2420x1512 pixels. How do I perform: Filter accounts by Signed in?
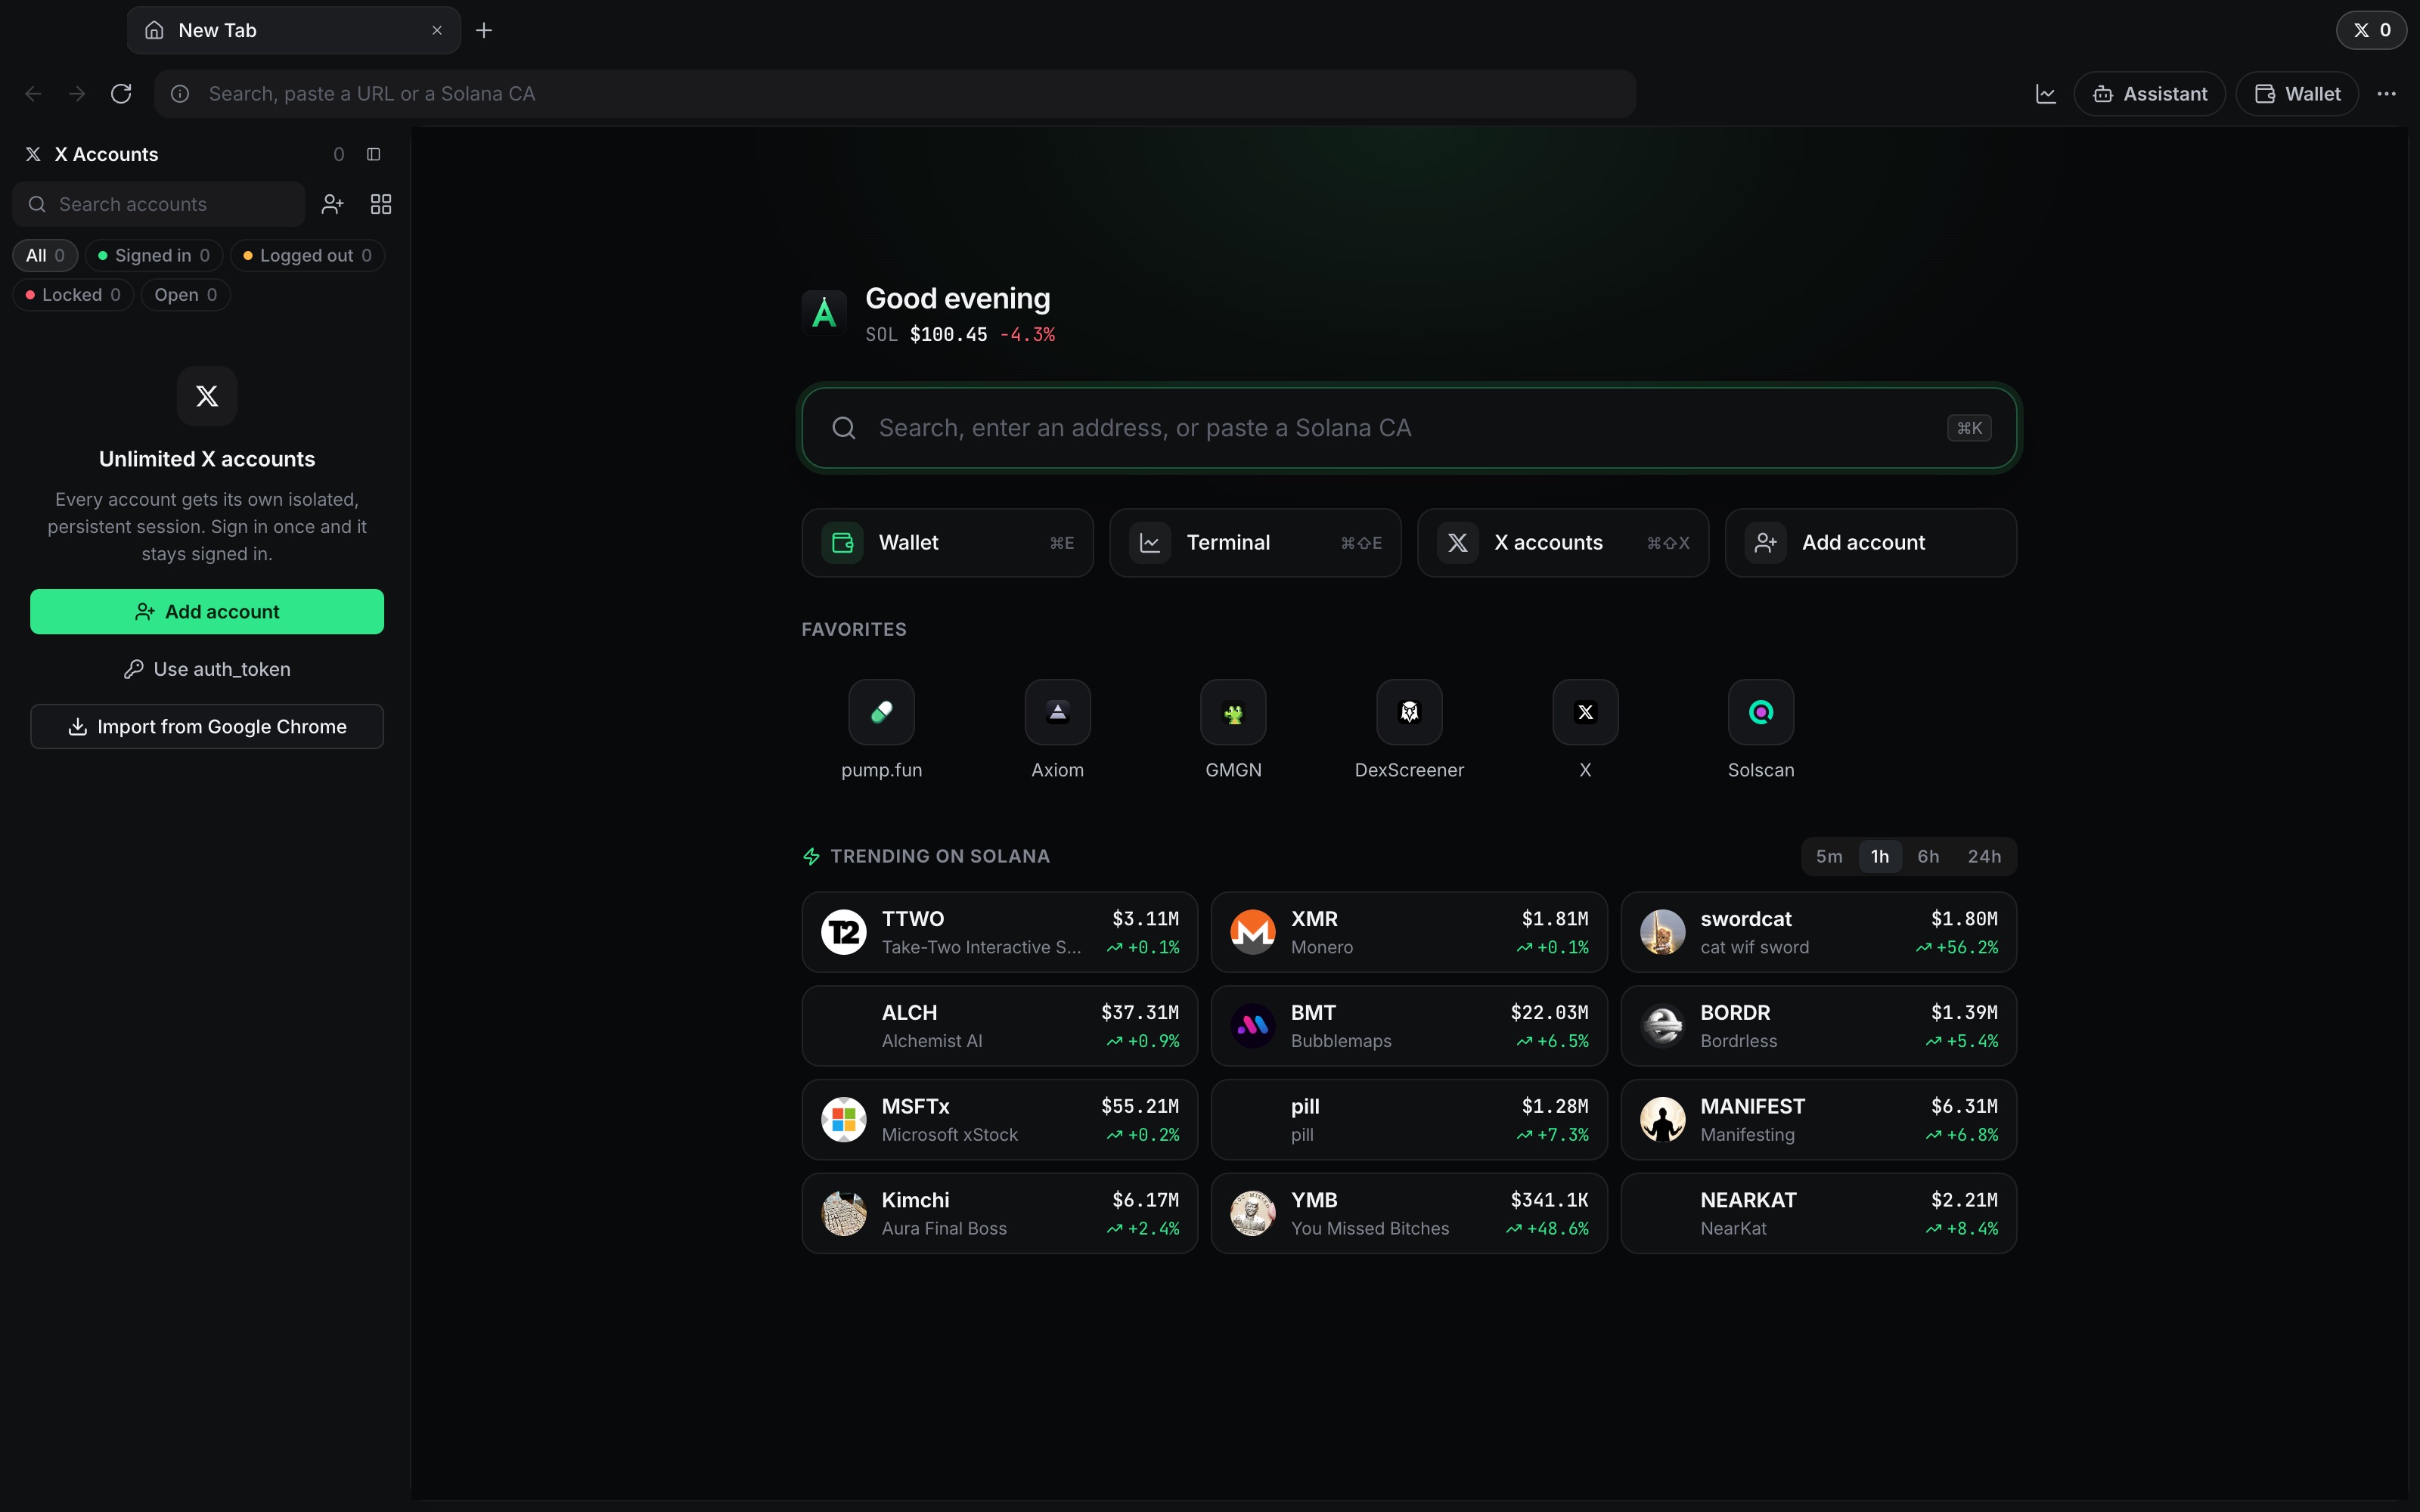pos(154,255)
